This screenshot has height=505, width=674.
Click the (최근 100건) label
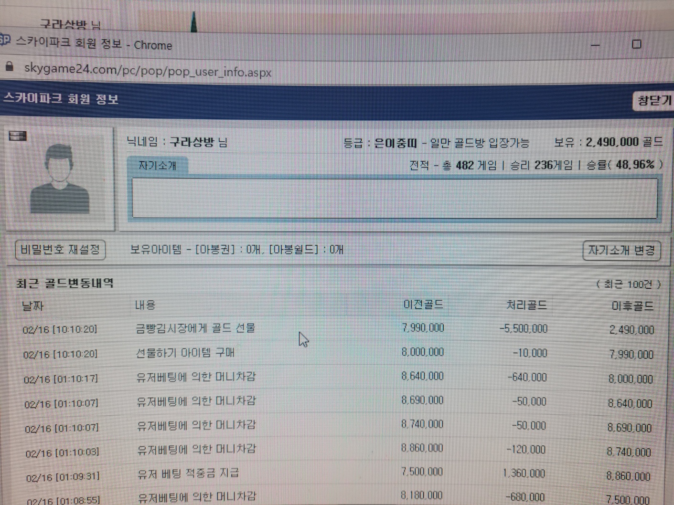pyautogui.click(x=628, y=284)
